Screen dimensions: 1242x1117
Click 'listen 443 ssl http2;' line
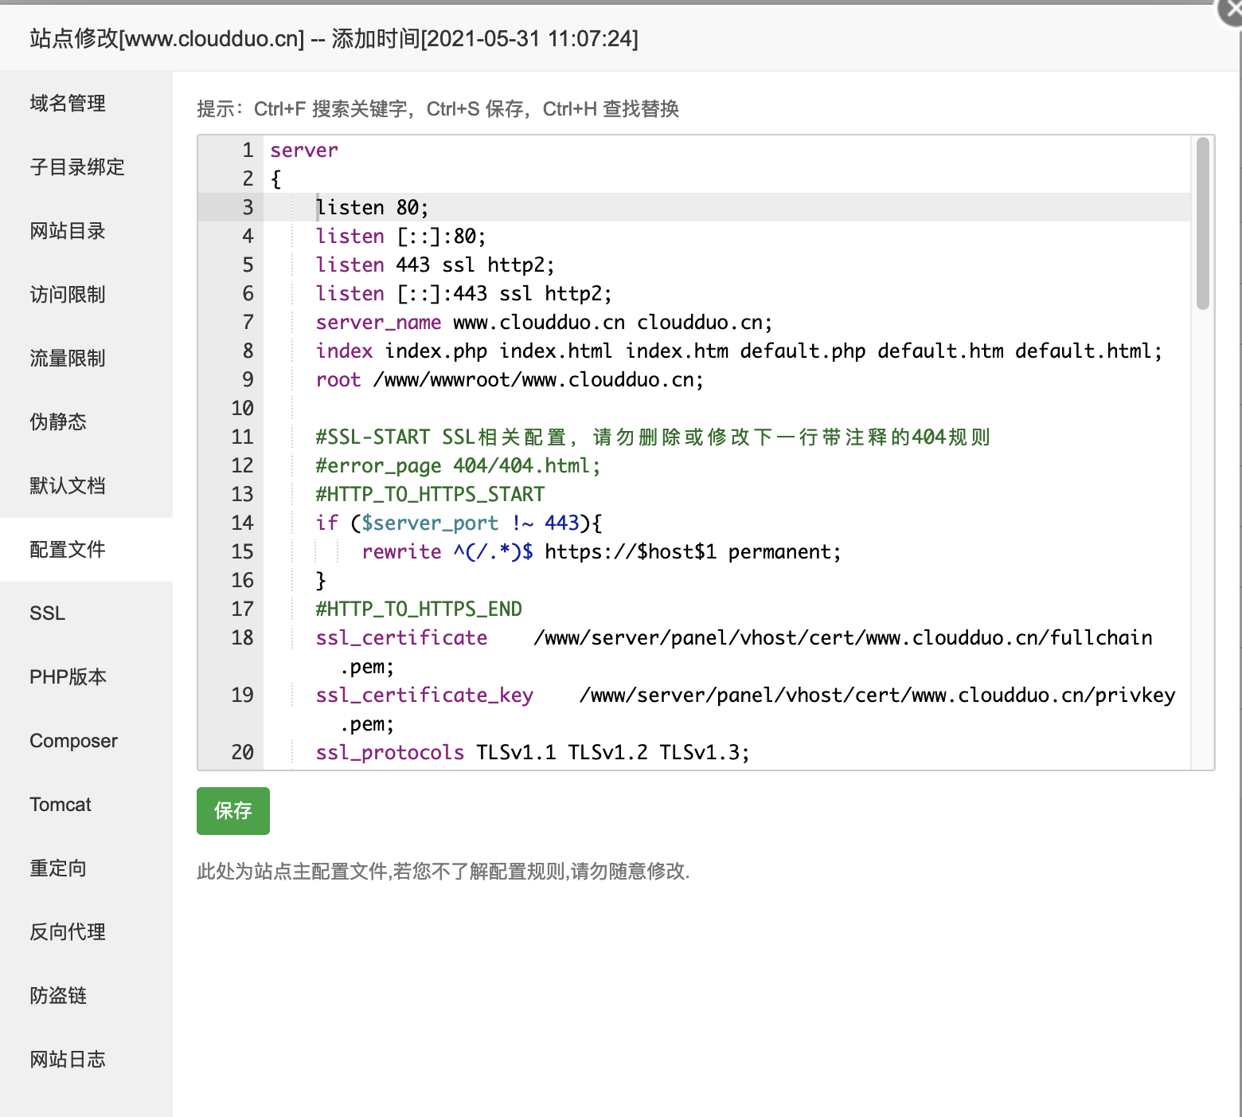[x=435, y=265]
